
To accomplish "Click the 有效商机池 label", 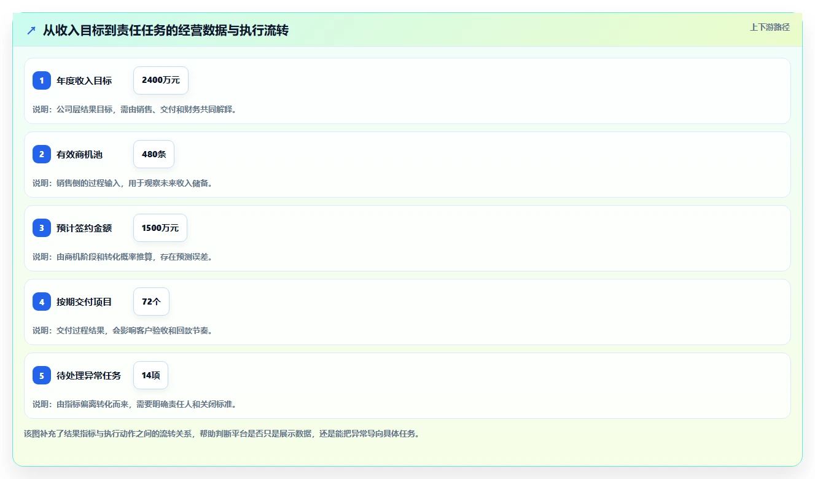I will pos(80,154).
